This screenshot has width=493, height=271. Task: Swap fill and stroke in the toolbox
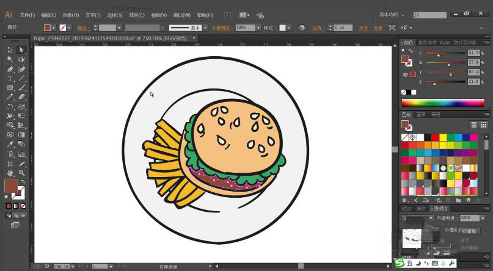click(23, 181)
